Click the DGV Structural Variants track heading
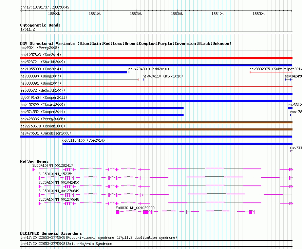Image resolution: width=302 pixels, height=249 pixels. (x=126, y=43)
